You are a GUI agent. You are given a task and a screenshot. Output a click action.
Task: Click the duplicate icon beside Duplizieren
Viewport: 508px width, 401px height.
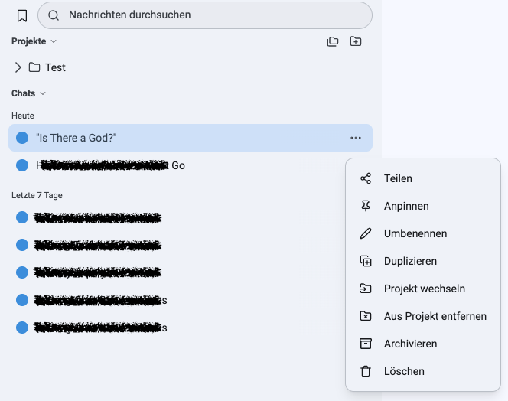pyautogui.click(x=366, y=261)
